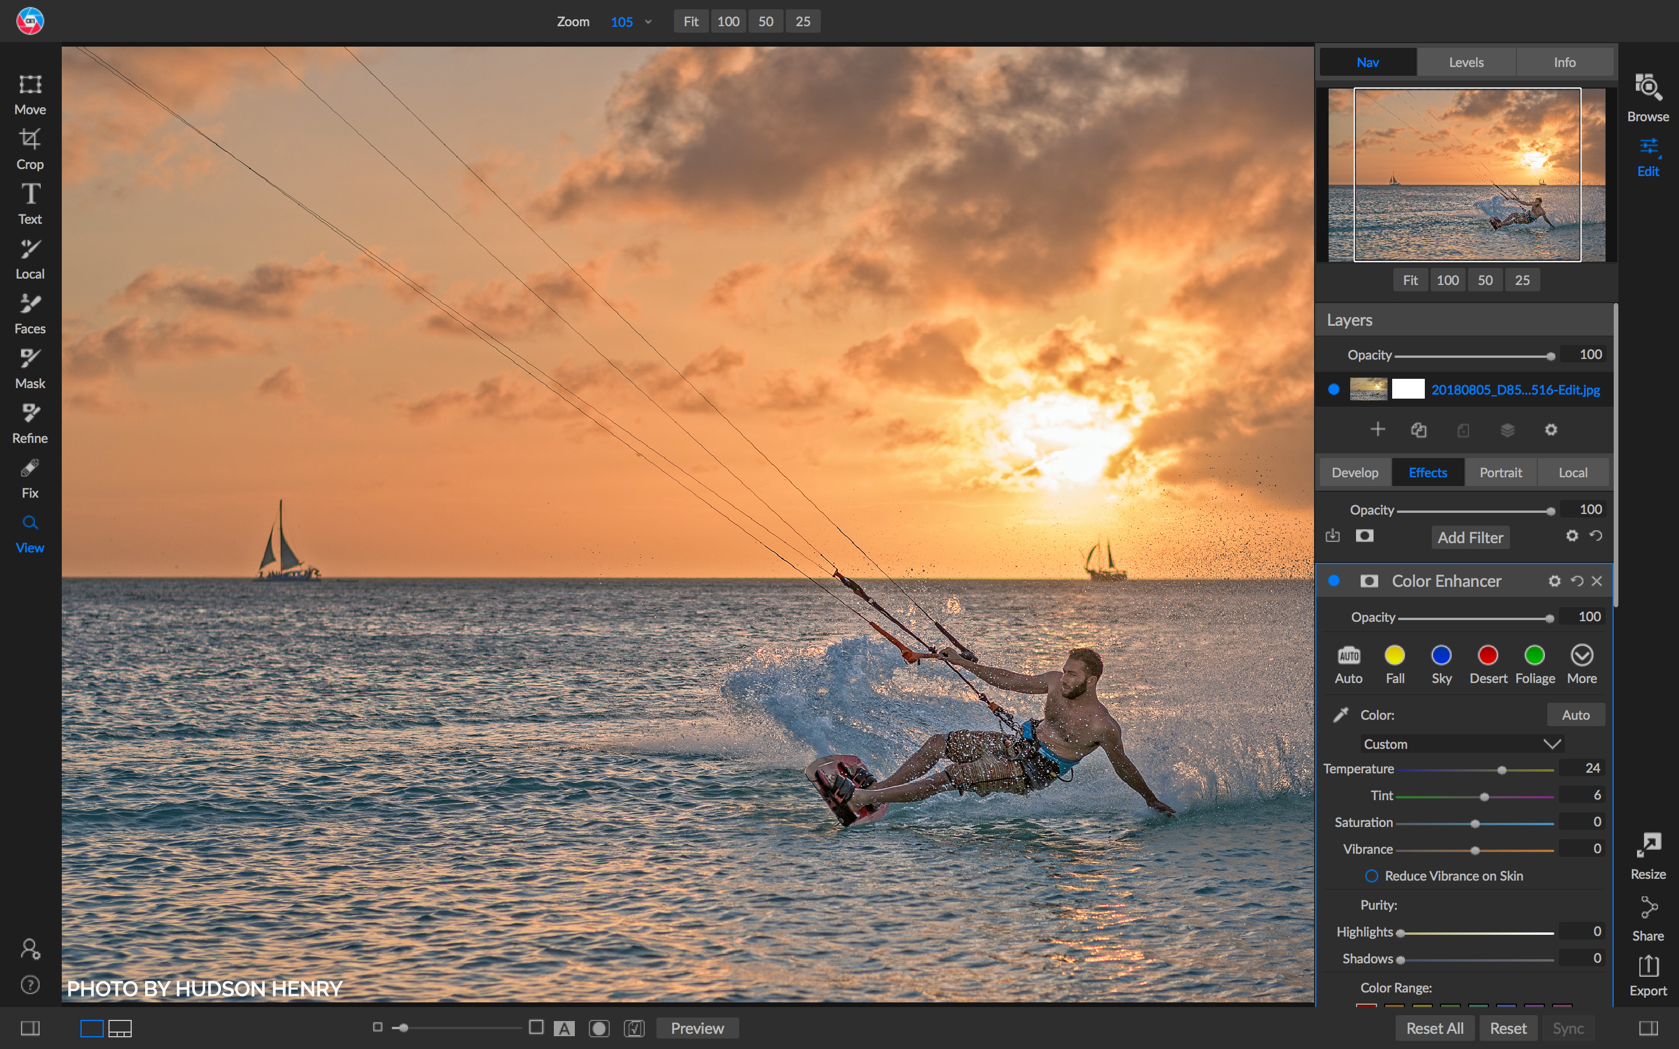Screen dimensions: 1679x1049
Task: Select the Text tool
Action: coord(30,204)
